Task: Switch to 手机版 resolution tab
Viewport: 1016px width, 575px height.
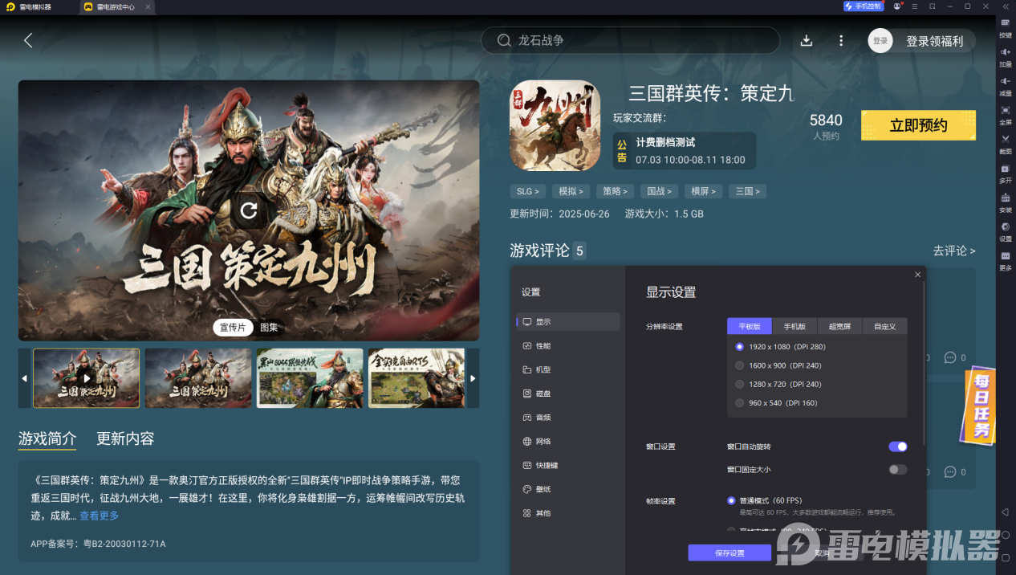Action: tap(795, 326)
